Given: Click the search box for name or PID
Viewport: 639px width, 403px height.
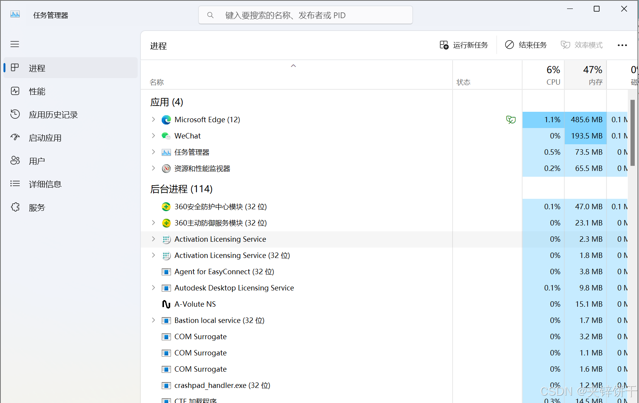Looking at the screenshot, I should 306,15.
